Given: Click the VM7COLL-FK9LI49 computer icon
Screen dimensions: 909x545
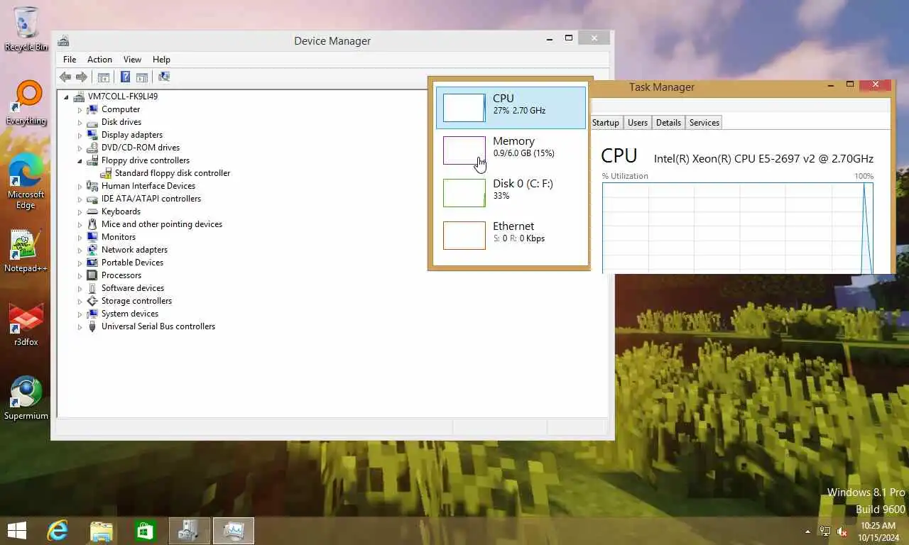Looking at the screenshot, I should (x=79, y=97).
